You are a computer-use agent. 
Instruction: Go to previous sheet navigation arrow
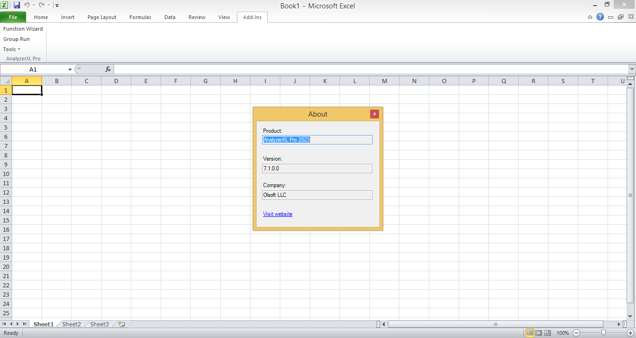[x=11, y=324]
